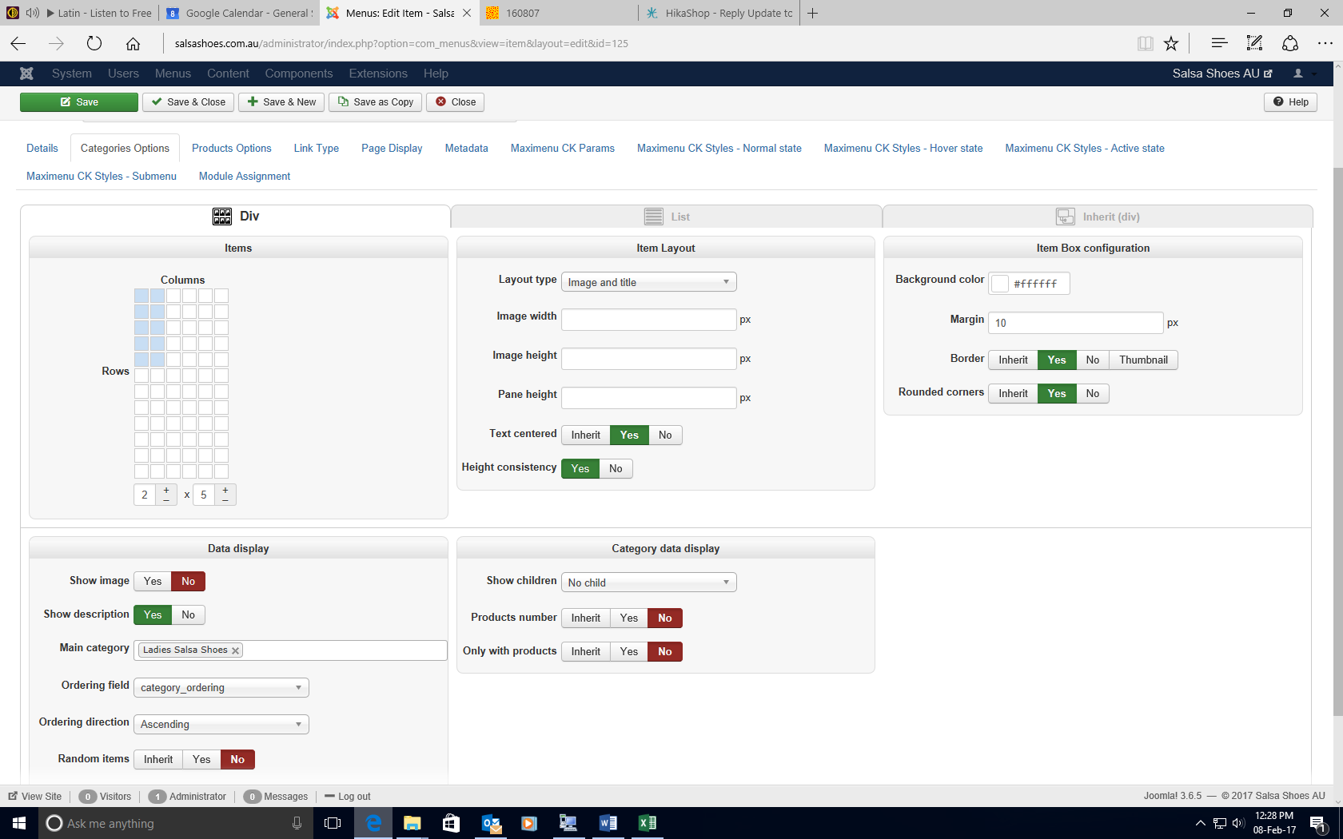Image resolution: width=1343 pixels, height=839 pixels.
Task: Set Random items to Yes
Action: pos(201,759)
